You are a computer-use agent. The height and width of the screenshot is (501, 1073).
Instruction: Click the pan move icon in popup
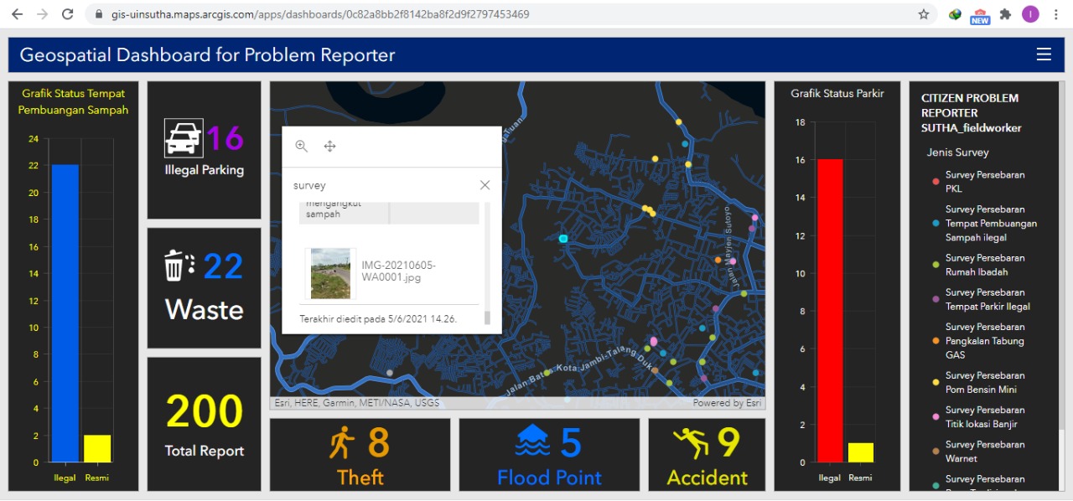[x=329, y=146]
